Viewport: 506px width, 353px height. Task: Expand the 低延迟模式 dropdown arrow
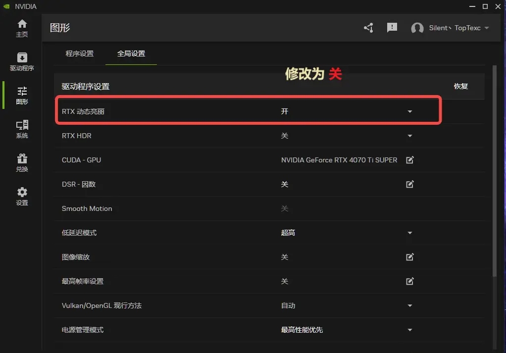[410, 233]
